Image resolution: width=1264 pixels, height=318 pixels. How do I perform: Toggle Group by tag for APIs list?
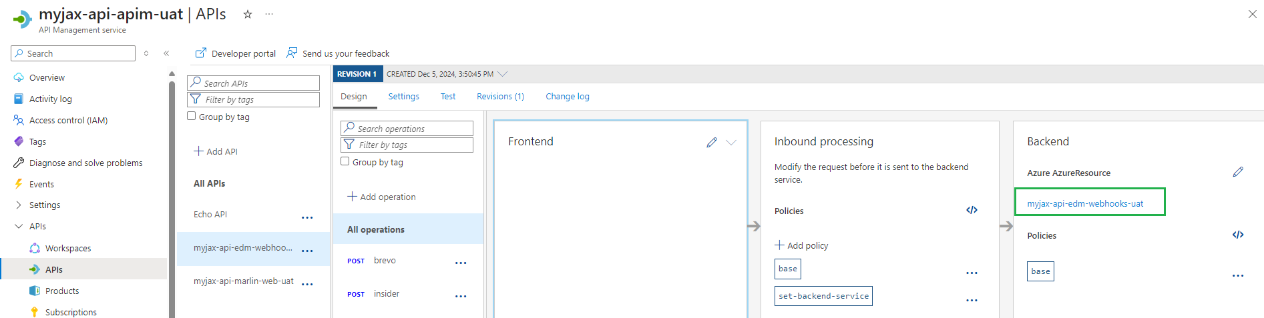click(192, 116)
